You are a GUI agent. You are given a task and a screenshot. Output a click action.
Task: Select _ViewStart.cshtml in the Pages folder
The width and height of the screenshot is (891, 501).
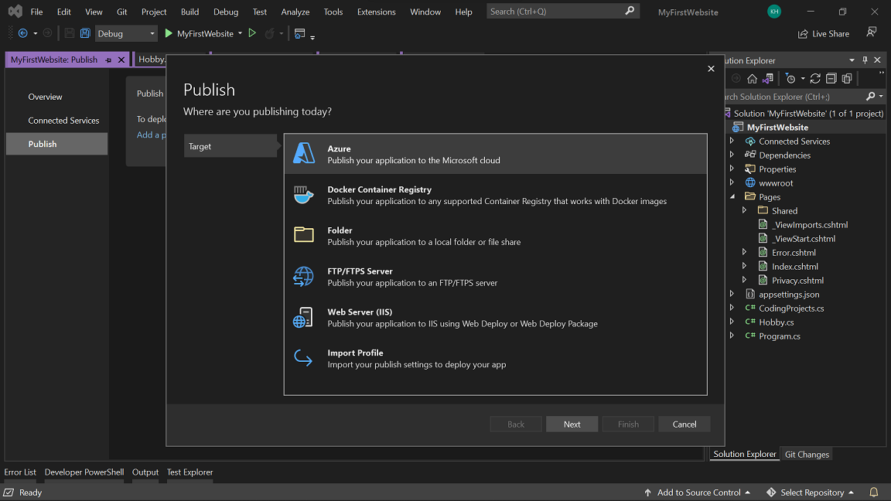[803, 239]
